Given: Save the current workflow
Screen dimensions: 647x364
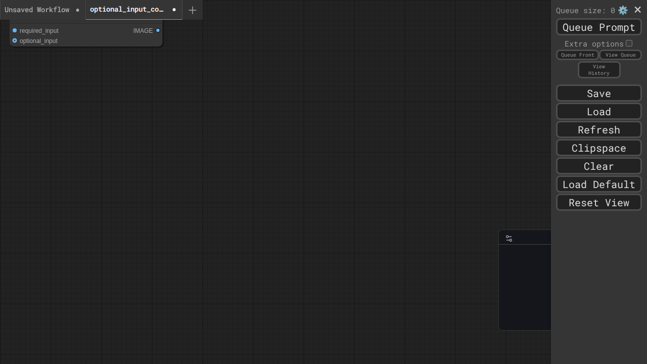Looking at the screenshot, I should (598, 94).
